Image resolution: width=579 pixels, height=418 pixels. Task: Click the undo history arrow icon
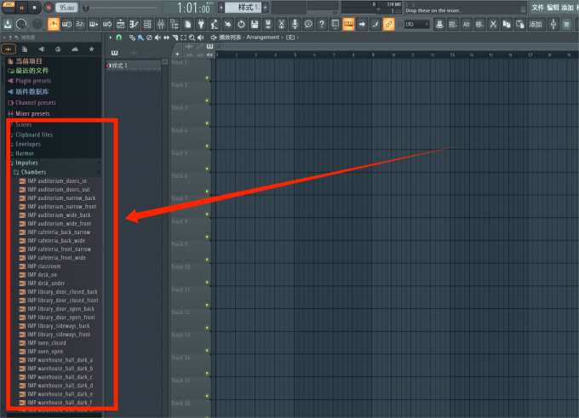pos(241,25)
